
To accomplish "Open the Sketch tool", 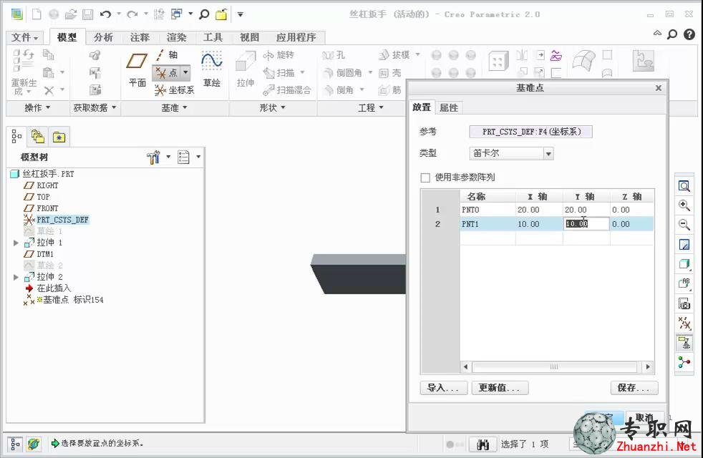I will point(212,69).
